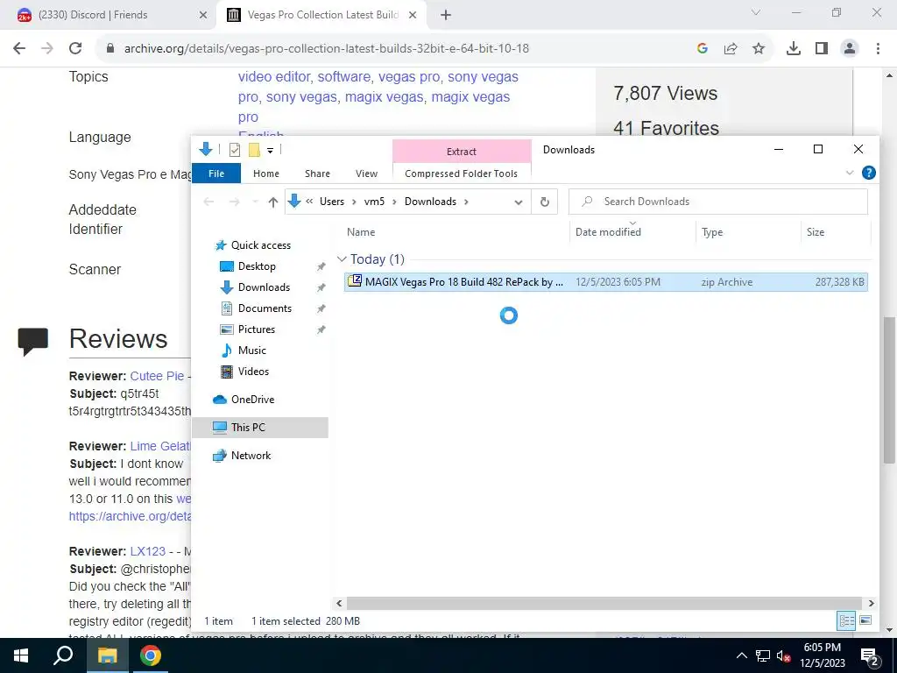Viewport: 897px width, 673px height.
Task: Expand chevron after Downloads breadcrumb
Action: pyautogui.click(x=466, y=202)
